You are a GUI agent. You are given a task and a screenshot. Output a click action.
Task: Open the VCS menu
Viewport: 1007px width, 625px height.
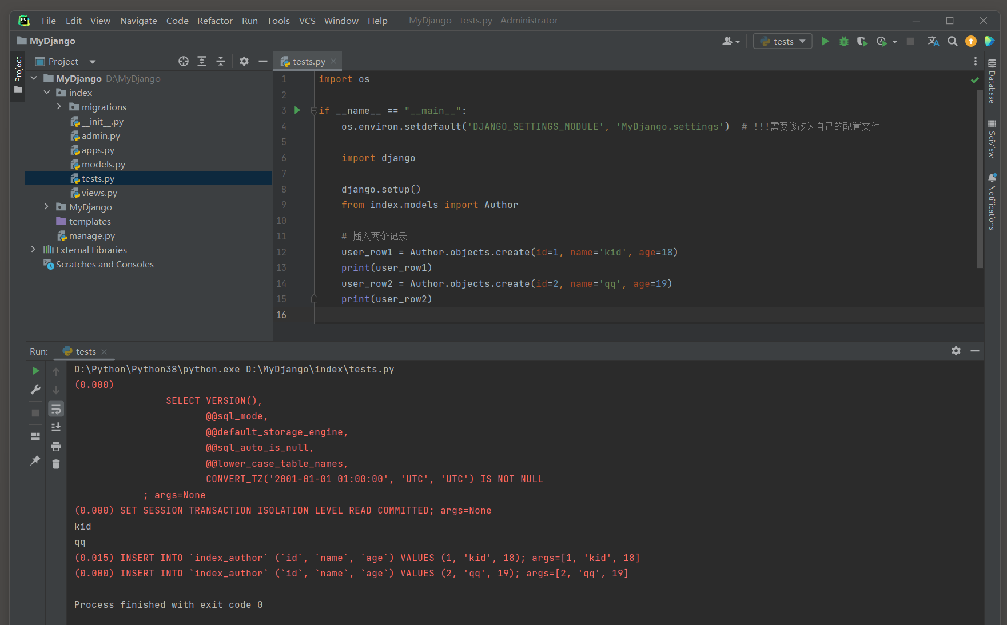click(307, 21)
